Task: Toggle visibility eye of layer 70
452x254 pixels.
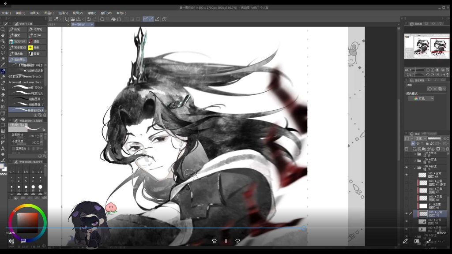Action: (x=407, y=214)
